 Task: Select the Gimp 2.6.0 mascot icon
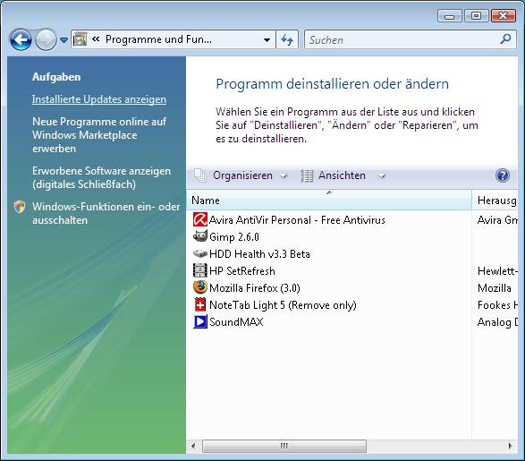pos(200,236)
